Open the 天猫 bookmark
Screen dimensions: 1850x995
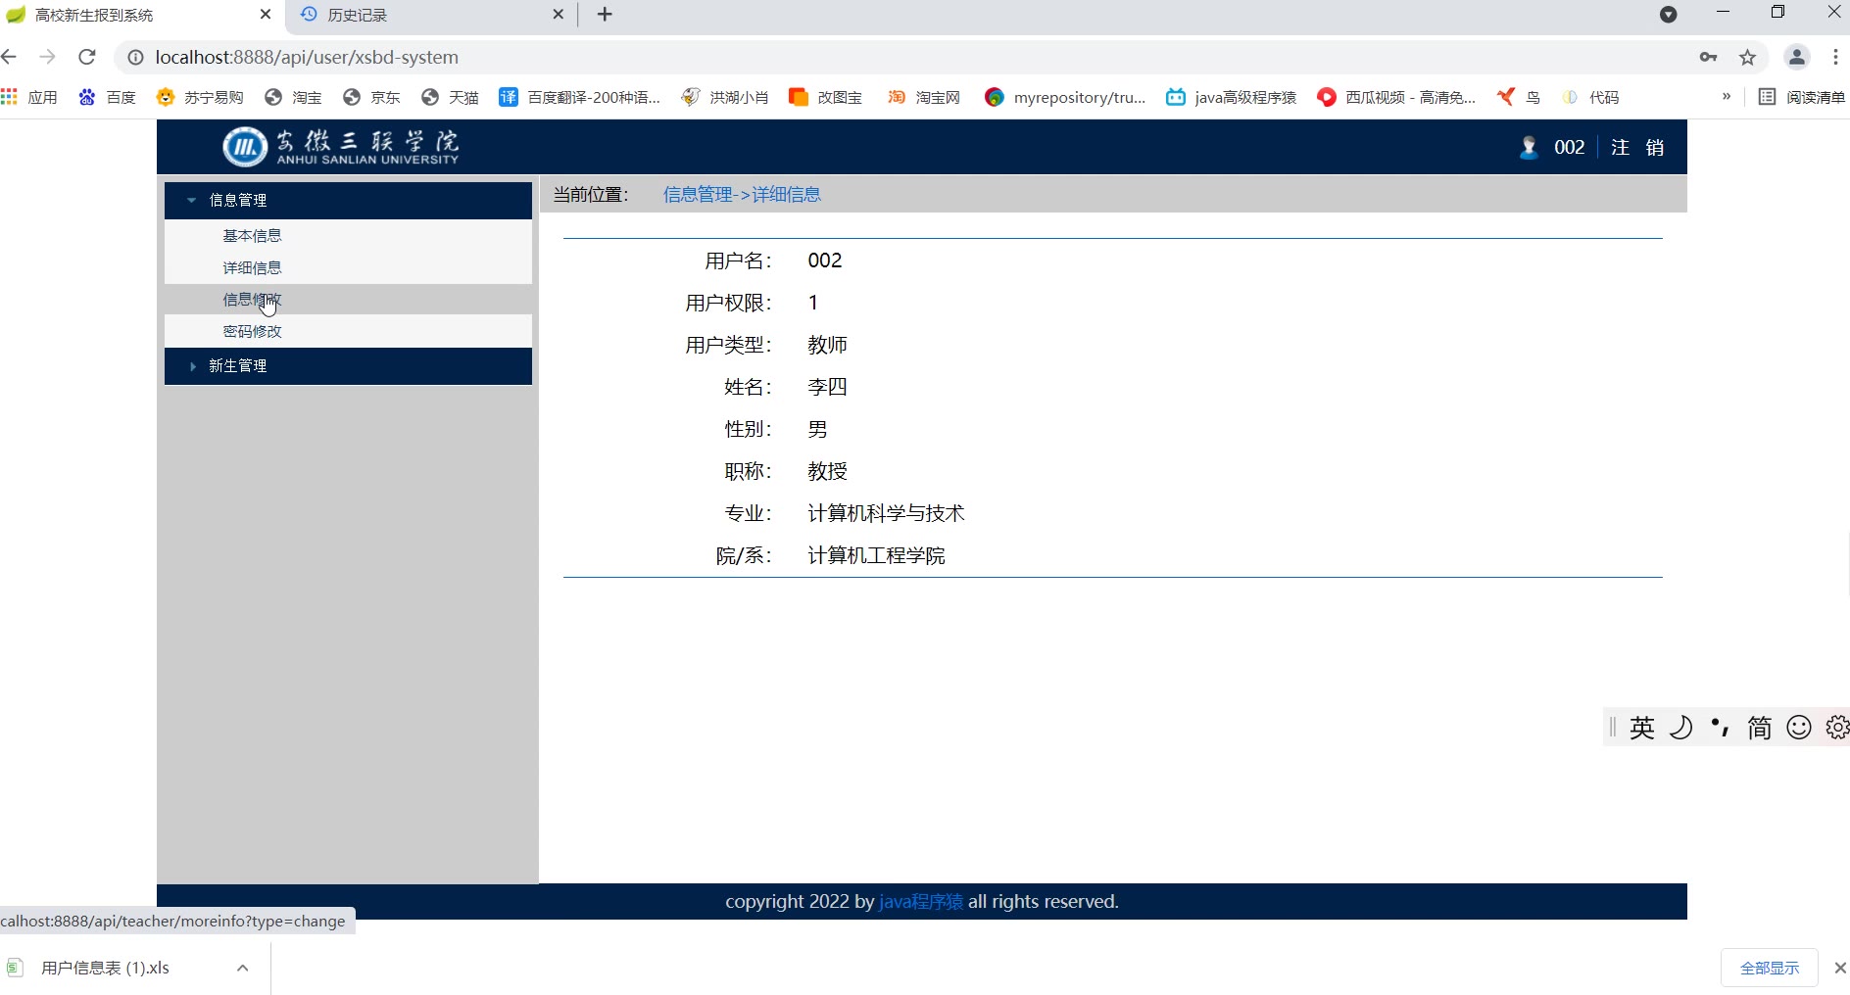pyautogui.click(x=450, y=97)
